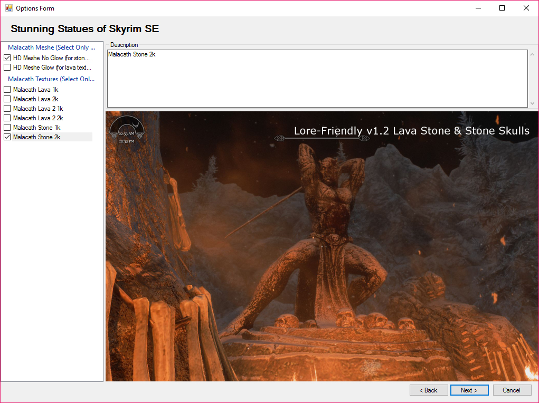Uncheck the Malacath Stone 2k checkbox
The image size is (539, 403).
click(7, 137)
